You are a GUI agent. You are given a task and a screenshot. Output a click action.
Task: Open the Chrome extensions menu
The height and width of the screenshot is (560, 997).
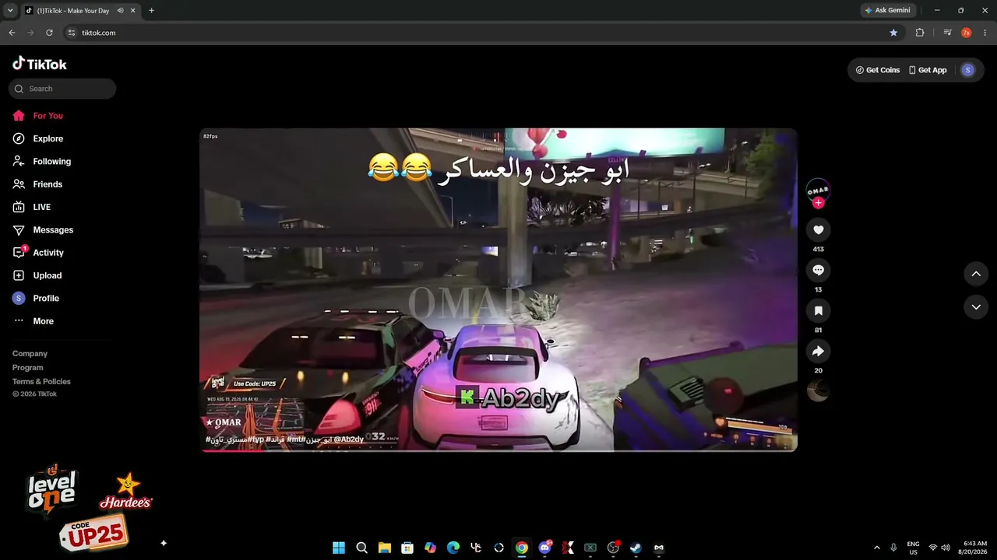[x=920, y=33]
